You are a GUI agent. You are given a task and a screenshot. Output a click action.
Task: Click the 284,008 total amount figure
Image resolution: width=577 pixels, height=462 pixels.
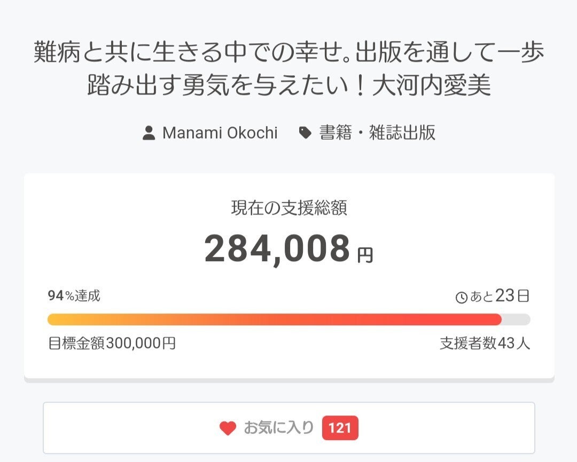pos(277,249)
